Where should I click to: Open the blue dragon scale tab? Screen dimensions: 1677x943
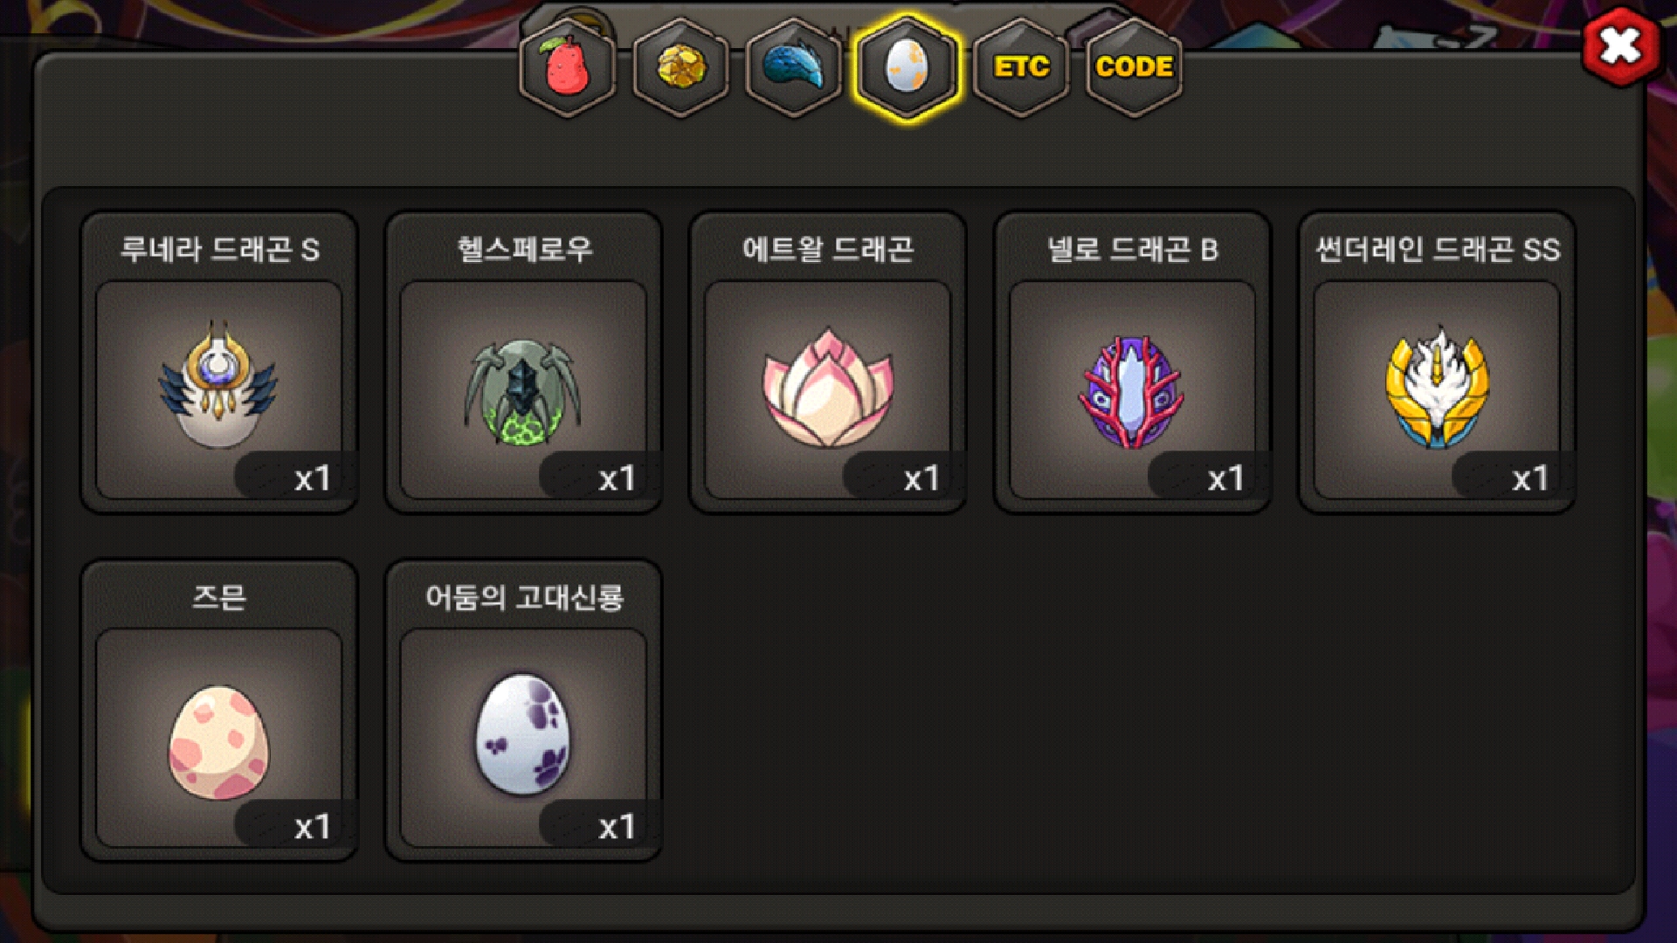click(x=793, y=67)
